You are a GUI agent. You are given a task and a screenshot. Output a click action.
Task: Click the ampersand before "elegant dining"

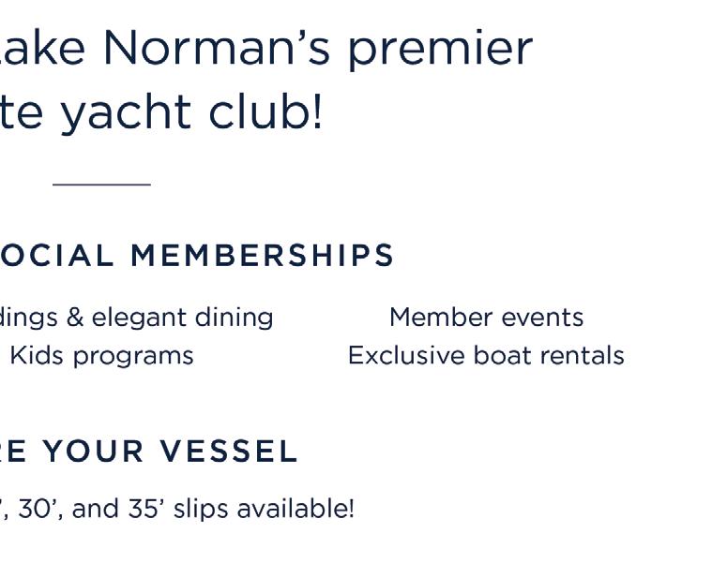75,318
